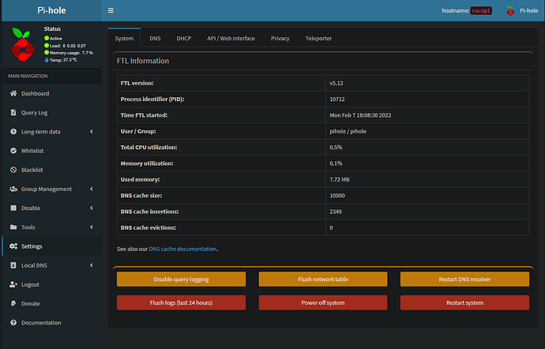Click DNS cache insertions value 2349
Viewport: 545px width, 349px height.
pyautogui.click(x=336, y=212)
